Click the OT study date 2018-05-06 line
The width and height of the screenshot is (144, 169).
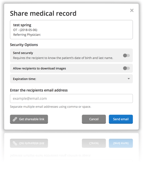[25, 30]
